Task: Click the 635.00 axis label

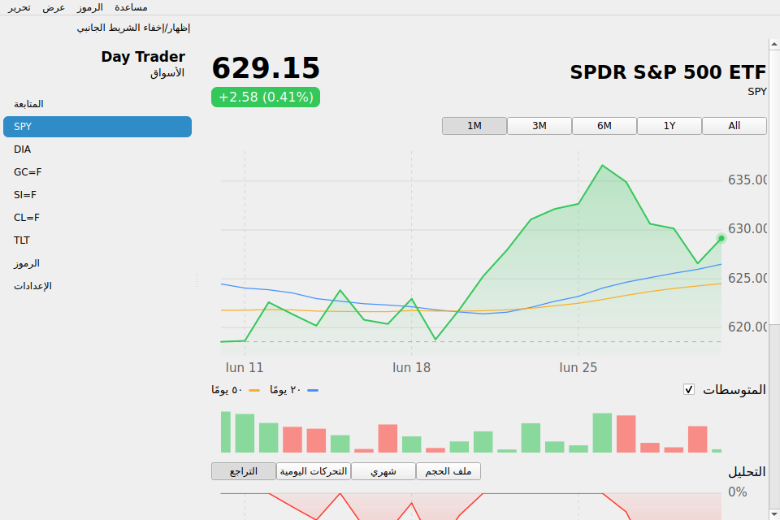Action: (747, 180)
